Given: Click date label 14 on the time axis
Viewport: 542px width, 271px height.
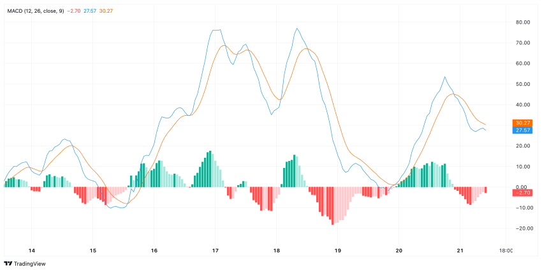Looking at the screenshot, I should click(x=31, y=251).
